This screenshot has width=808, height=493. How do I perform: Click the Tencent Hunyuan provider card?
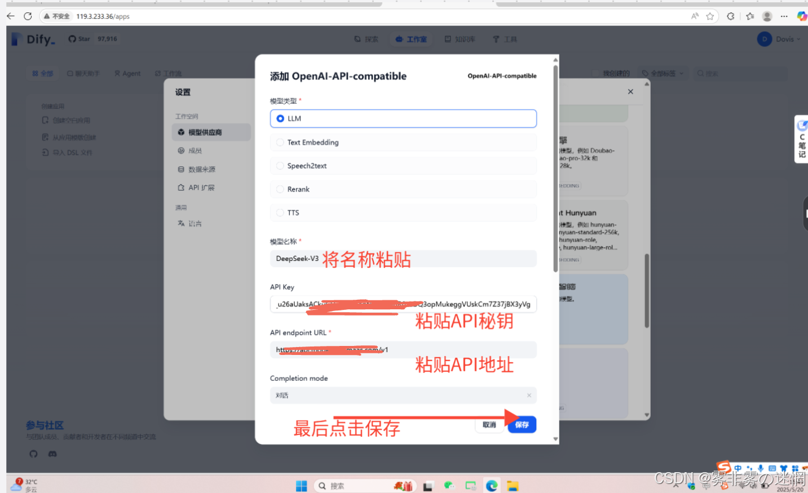(593, 235)
